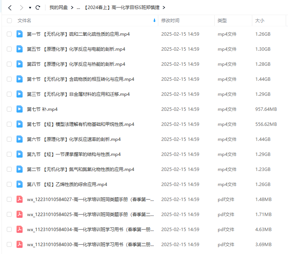Expand the breadcrumb ellipsis
Image resolution: width=288 pixels, height=254 pixels.
(x=79, y=8)
